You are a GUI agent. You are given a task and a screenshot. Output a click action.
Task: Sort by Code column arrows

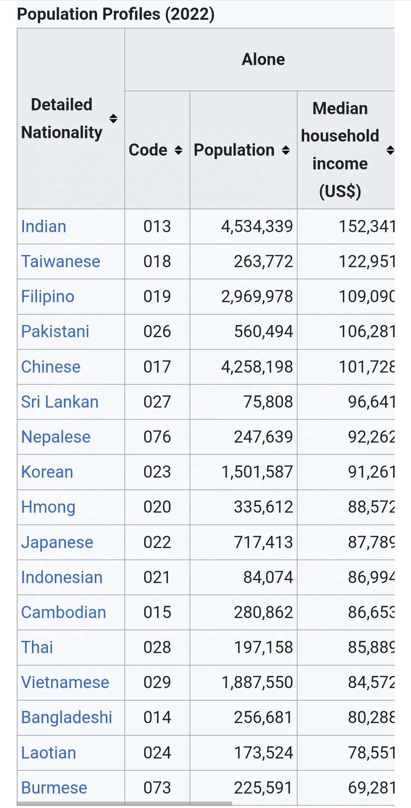tap(178, 150)
